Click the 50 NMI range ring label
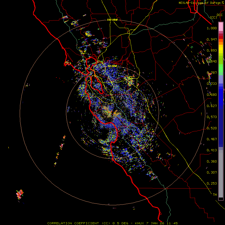The width and height of the screenshot is (225, 225). click(x=112, y=66)
